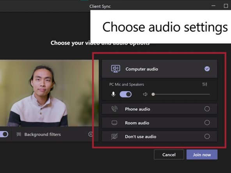The image size is (231, 173).
Task: Select the Phone audio radio button
Action: (207, 109)
